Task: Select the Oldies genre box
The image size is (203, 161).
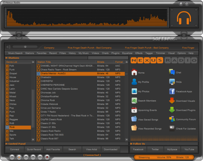Action: (x=7, y=104)
